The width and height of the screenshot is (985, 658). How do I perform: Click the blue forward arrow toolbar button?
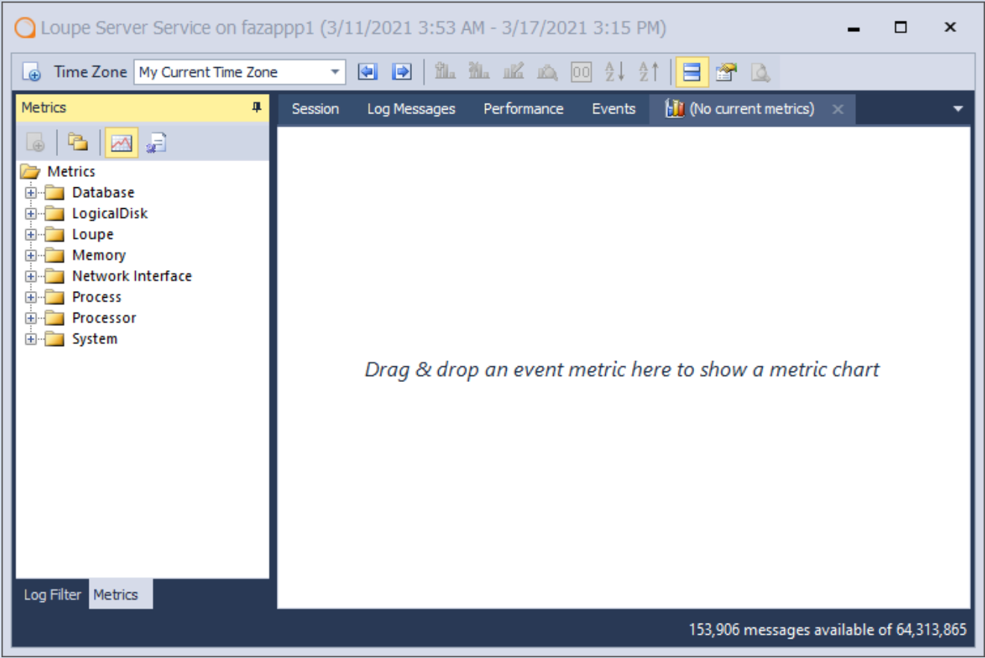(402, 72)
